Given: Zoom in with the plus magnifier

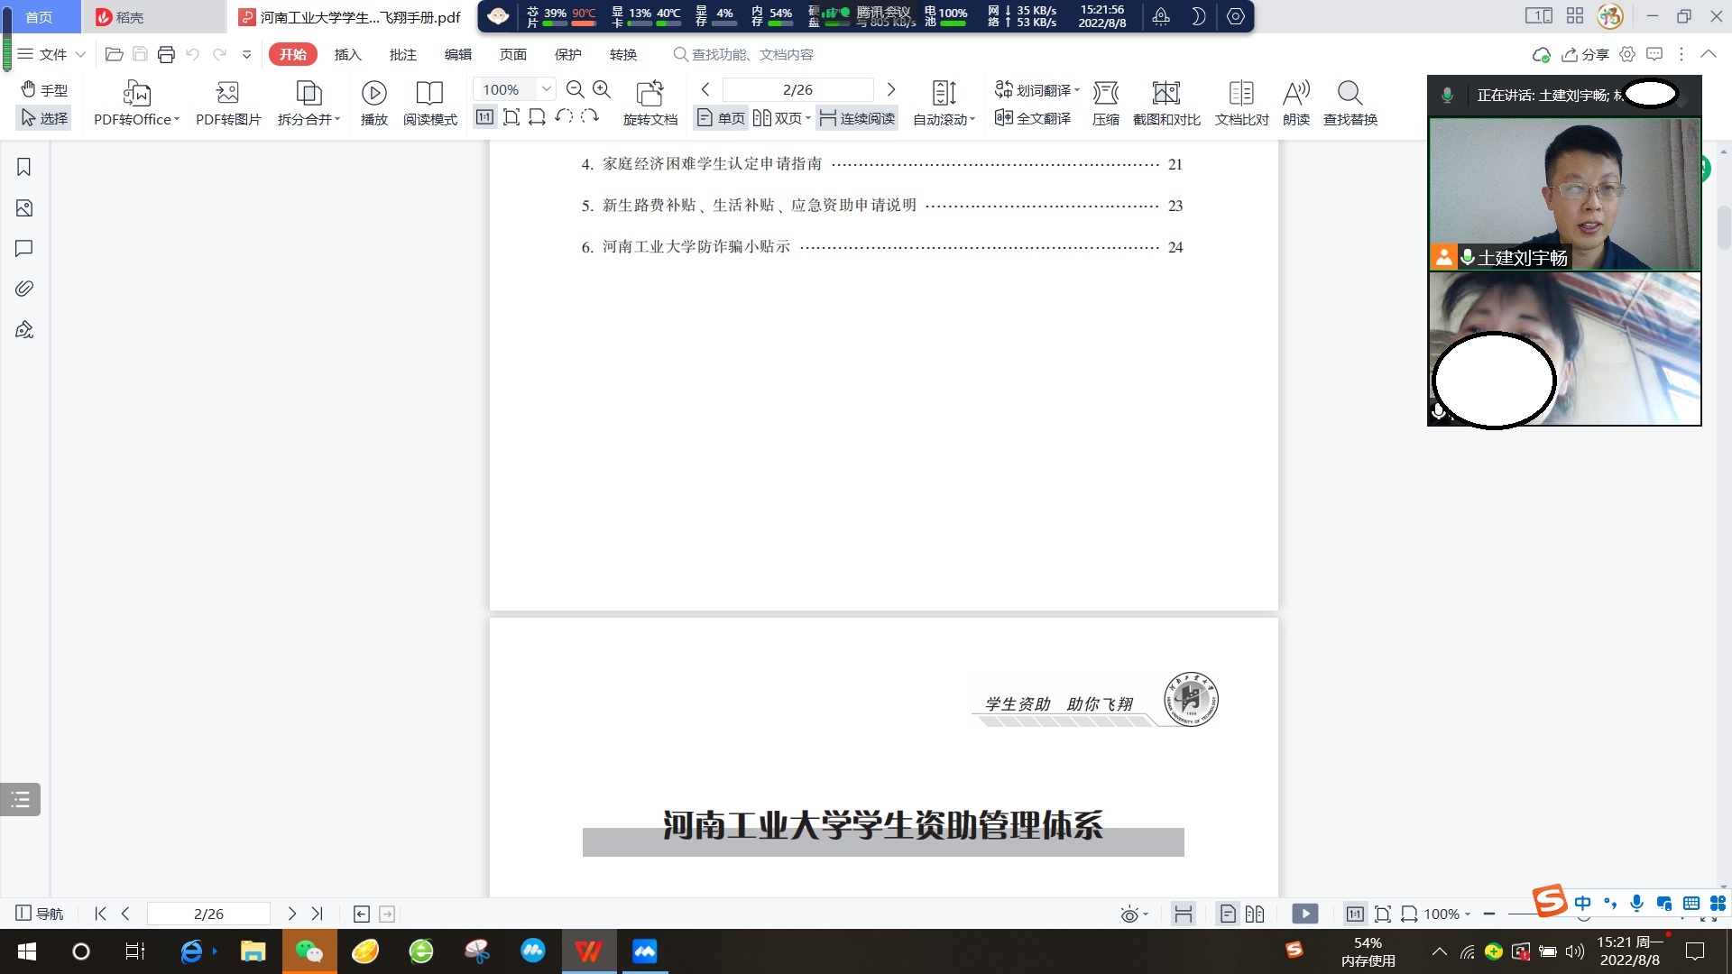Looking at the screenshot, I should [x=602, y=89].
